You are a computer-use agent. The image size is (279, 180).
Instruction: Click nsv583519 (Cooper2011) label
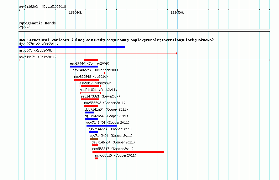116,155
